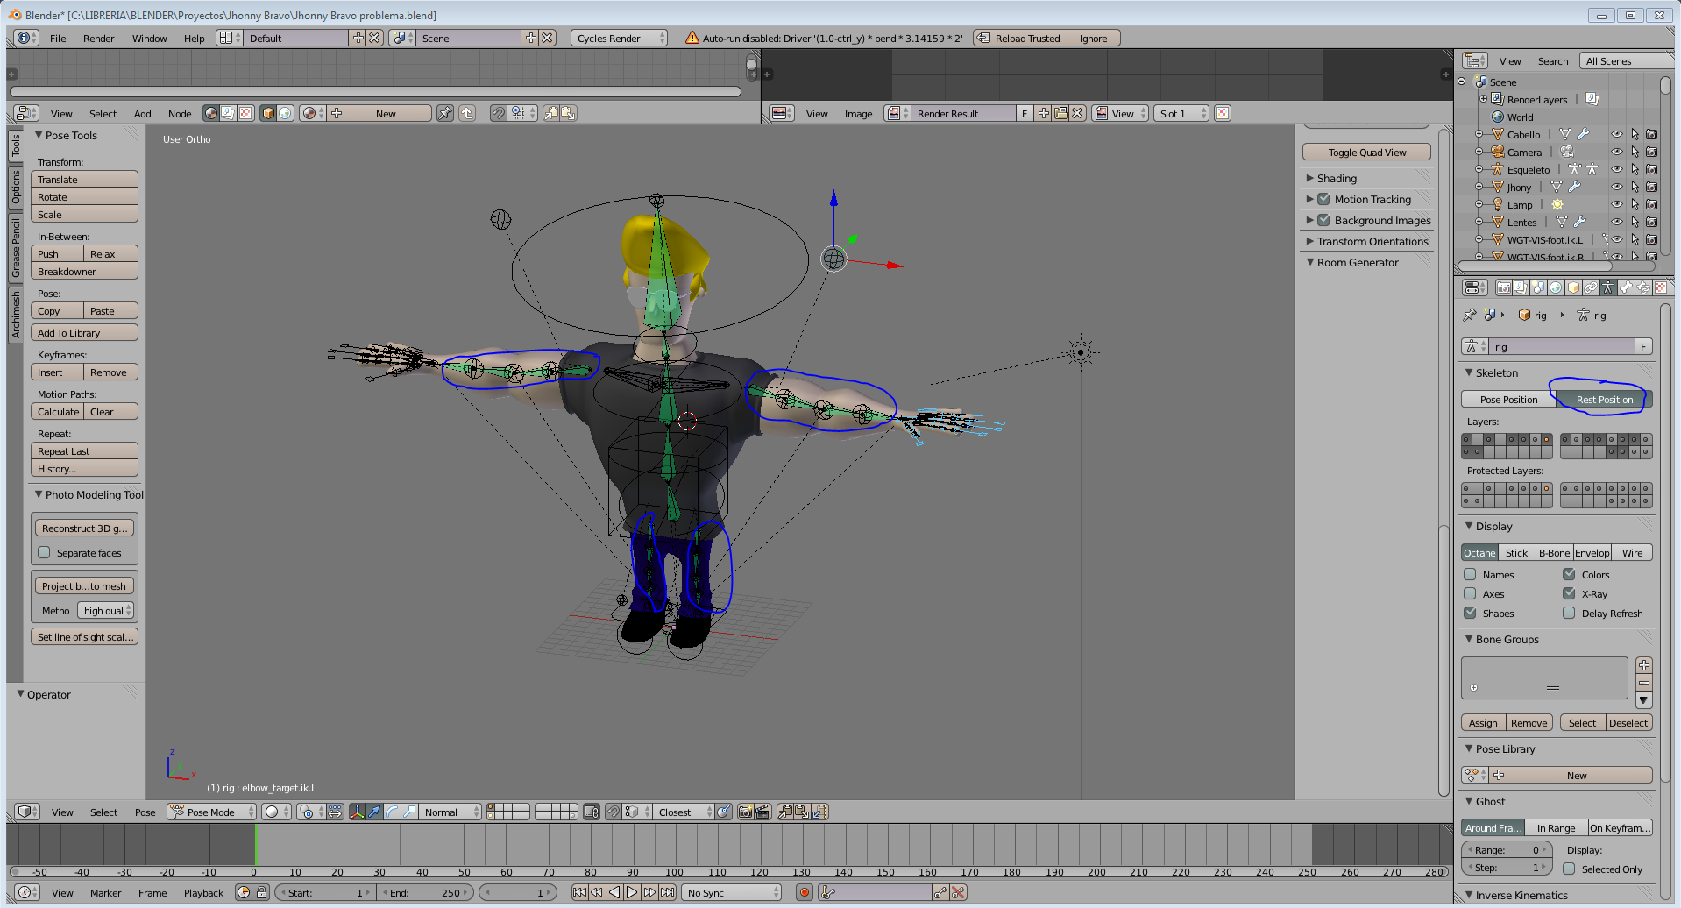Image resolution: width=1681 pixels, height=908 pixels.
Task: Toggle Lamp render camera icon
Action: click(1651, 204)
